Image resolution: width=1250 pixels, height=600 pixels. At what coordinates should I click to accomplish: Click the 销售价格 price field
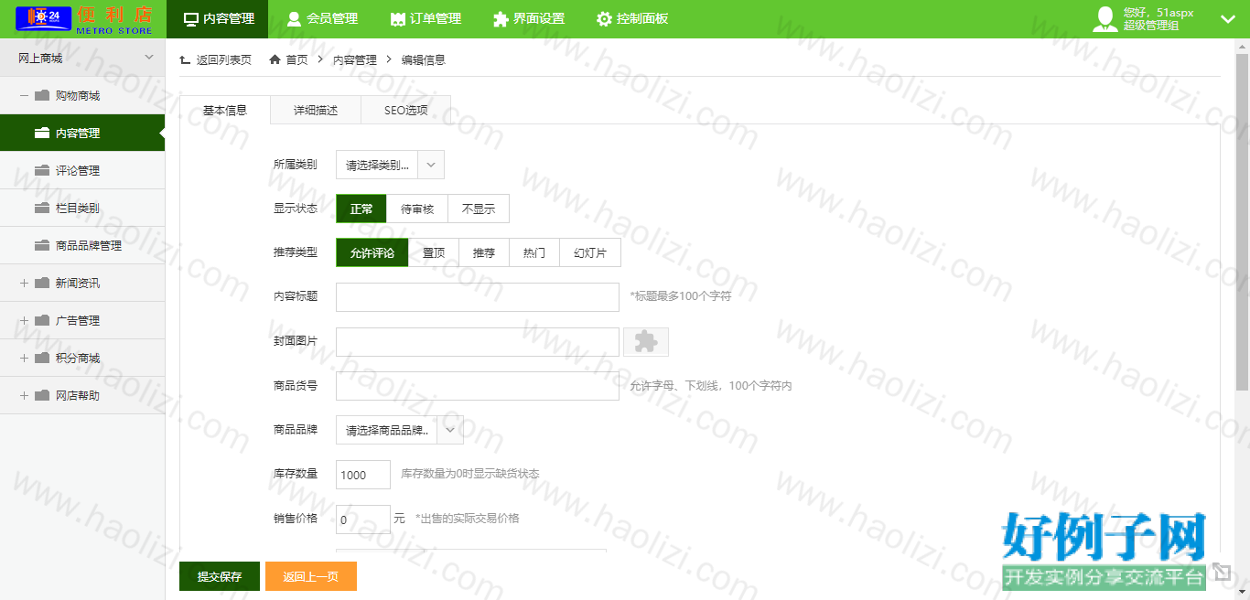click(363, 519)
